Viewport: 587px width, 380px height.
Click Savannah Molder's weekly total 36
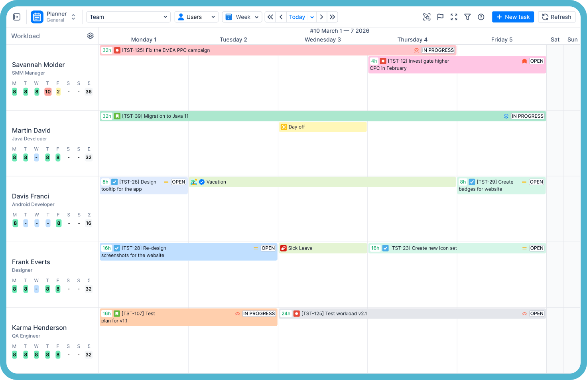89,92
